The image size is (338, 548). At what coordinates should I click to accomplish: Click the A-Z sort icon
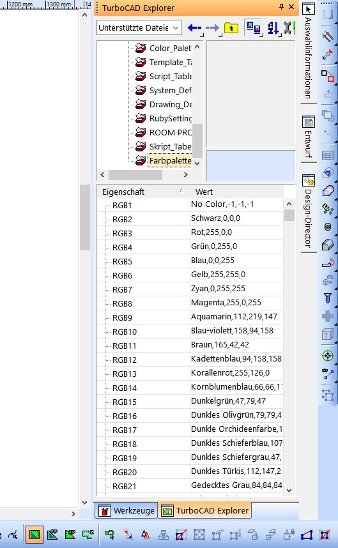pos(273,27)
